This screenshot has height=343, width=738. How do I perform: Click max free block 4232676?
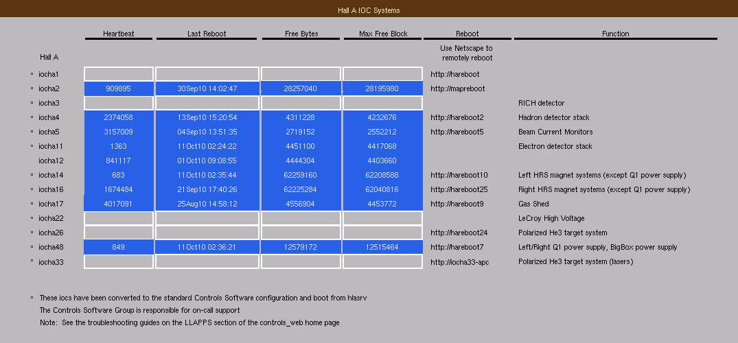(382, 117)
